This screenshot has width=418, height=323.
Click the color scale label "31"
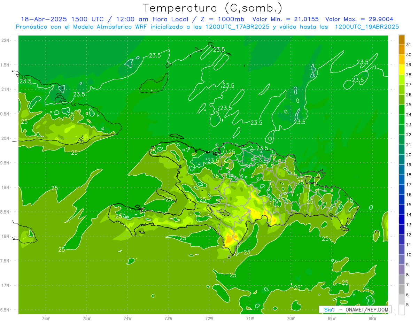[409, 45]
